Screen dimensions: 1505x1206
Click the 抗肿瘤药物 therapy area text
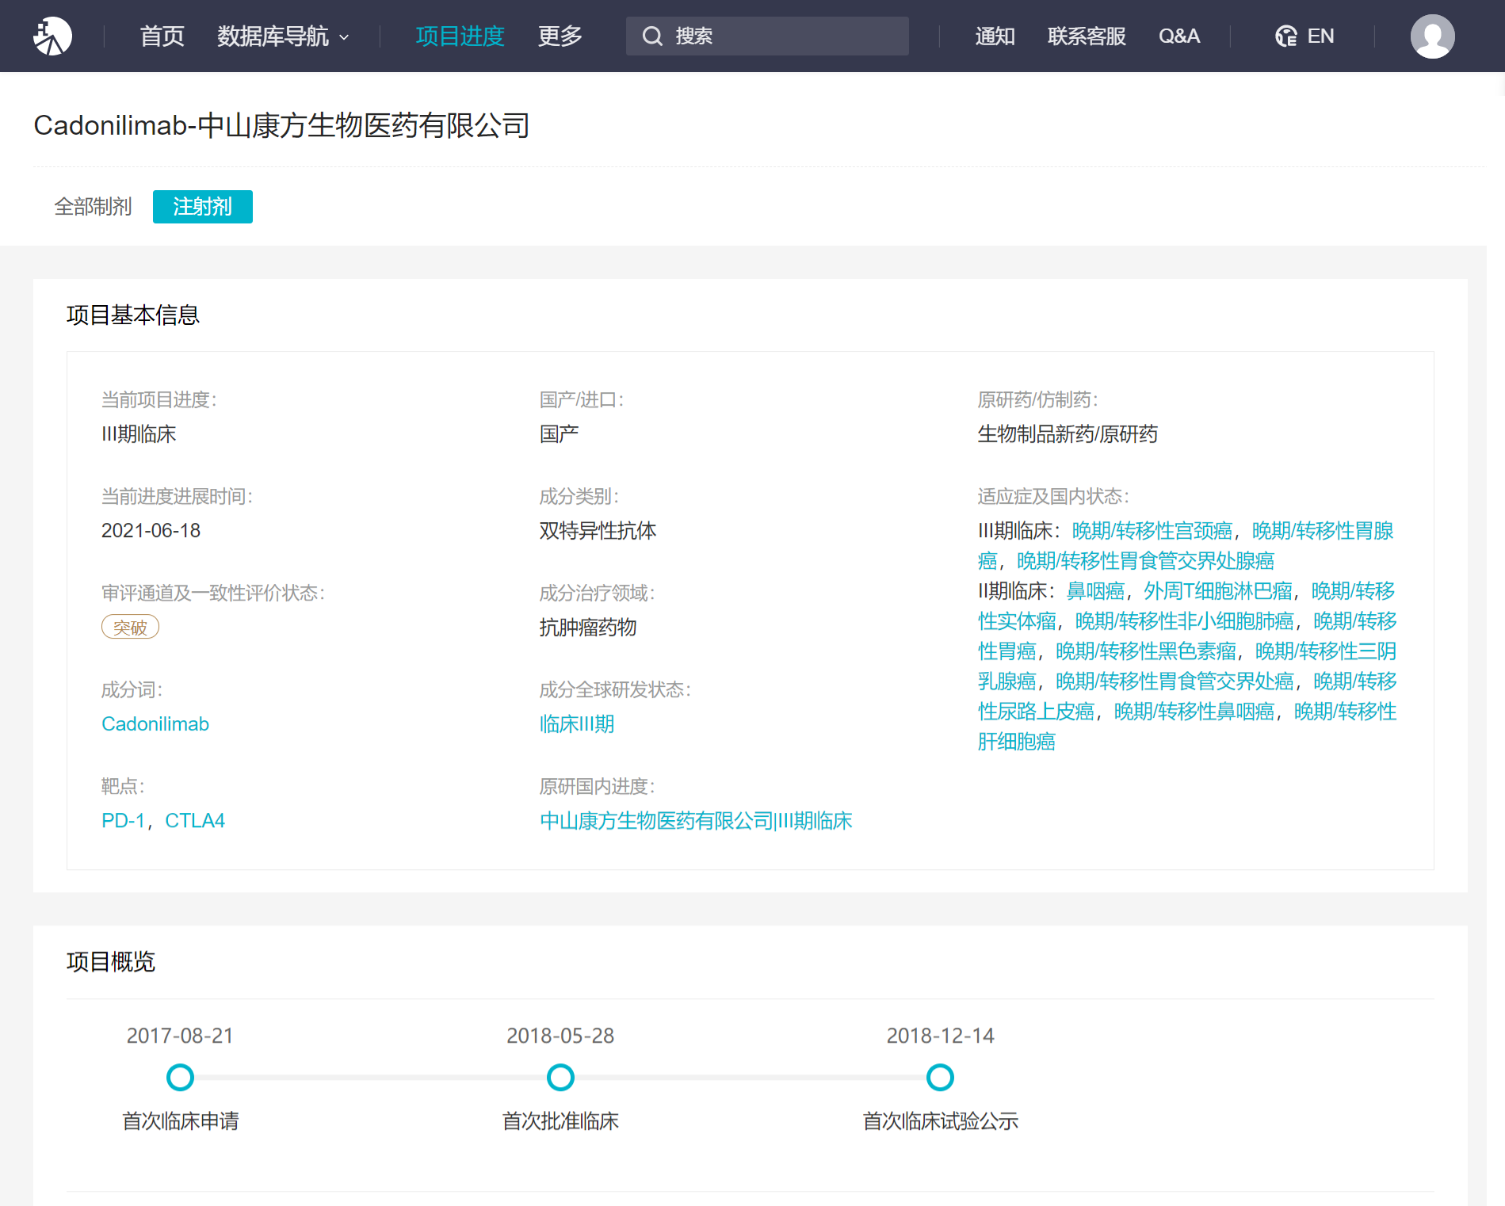tap(588, 627)
